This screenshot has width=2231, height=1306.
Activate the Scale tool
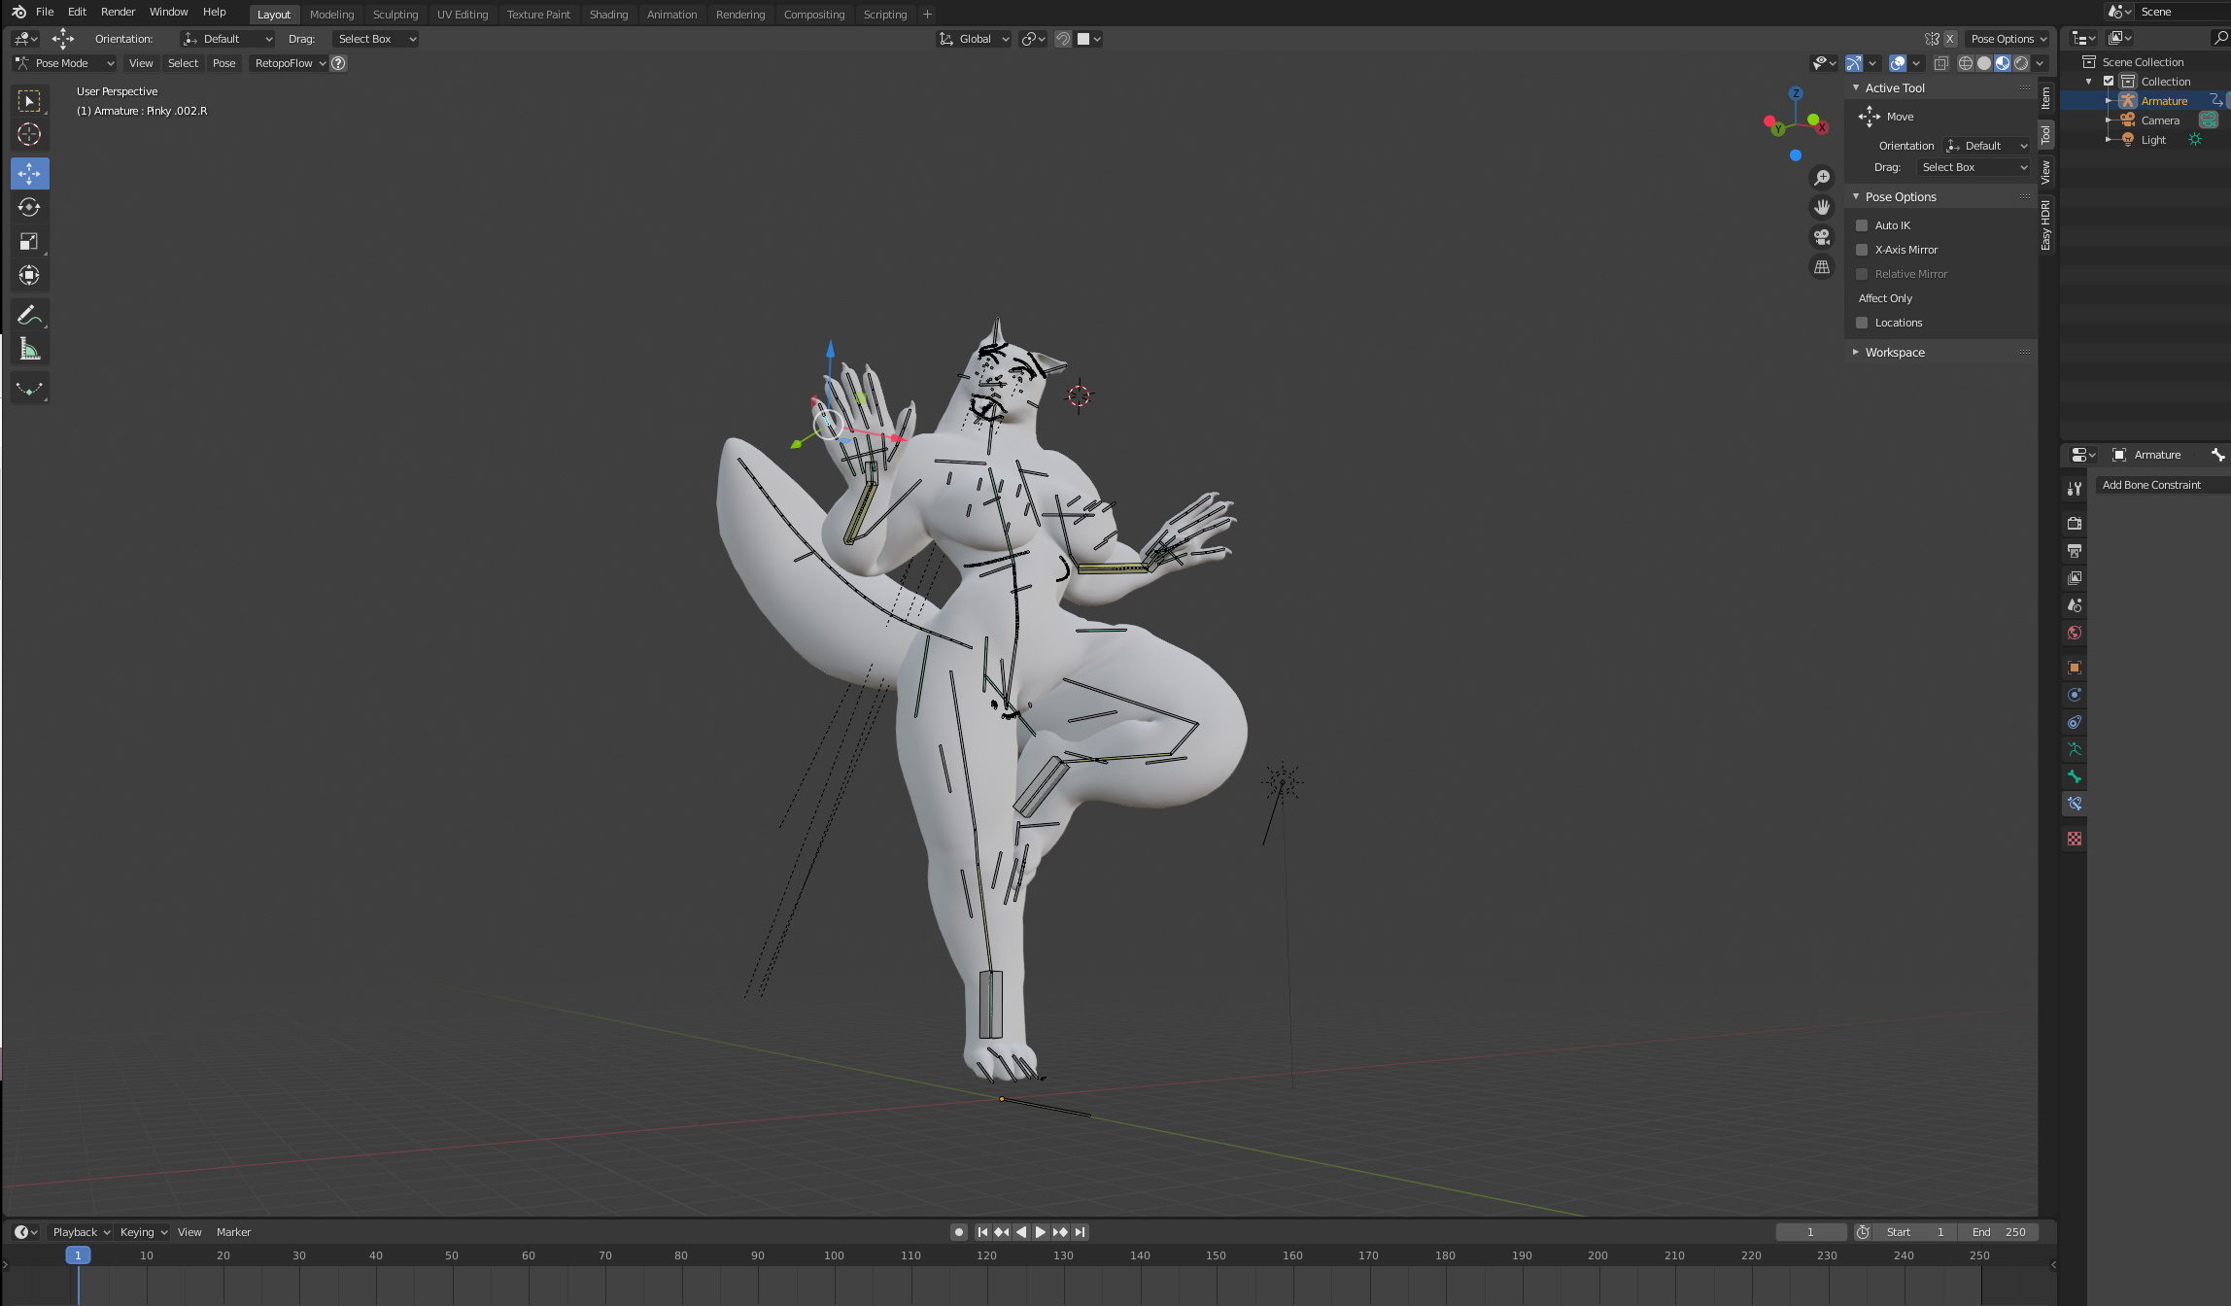point(29,241)
